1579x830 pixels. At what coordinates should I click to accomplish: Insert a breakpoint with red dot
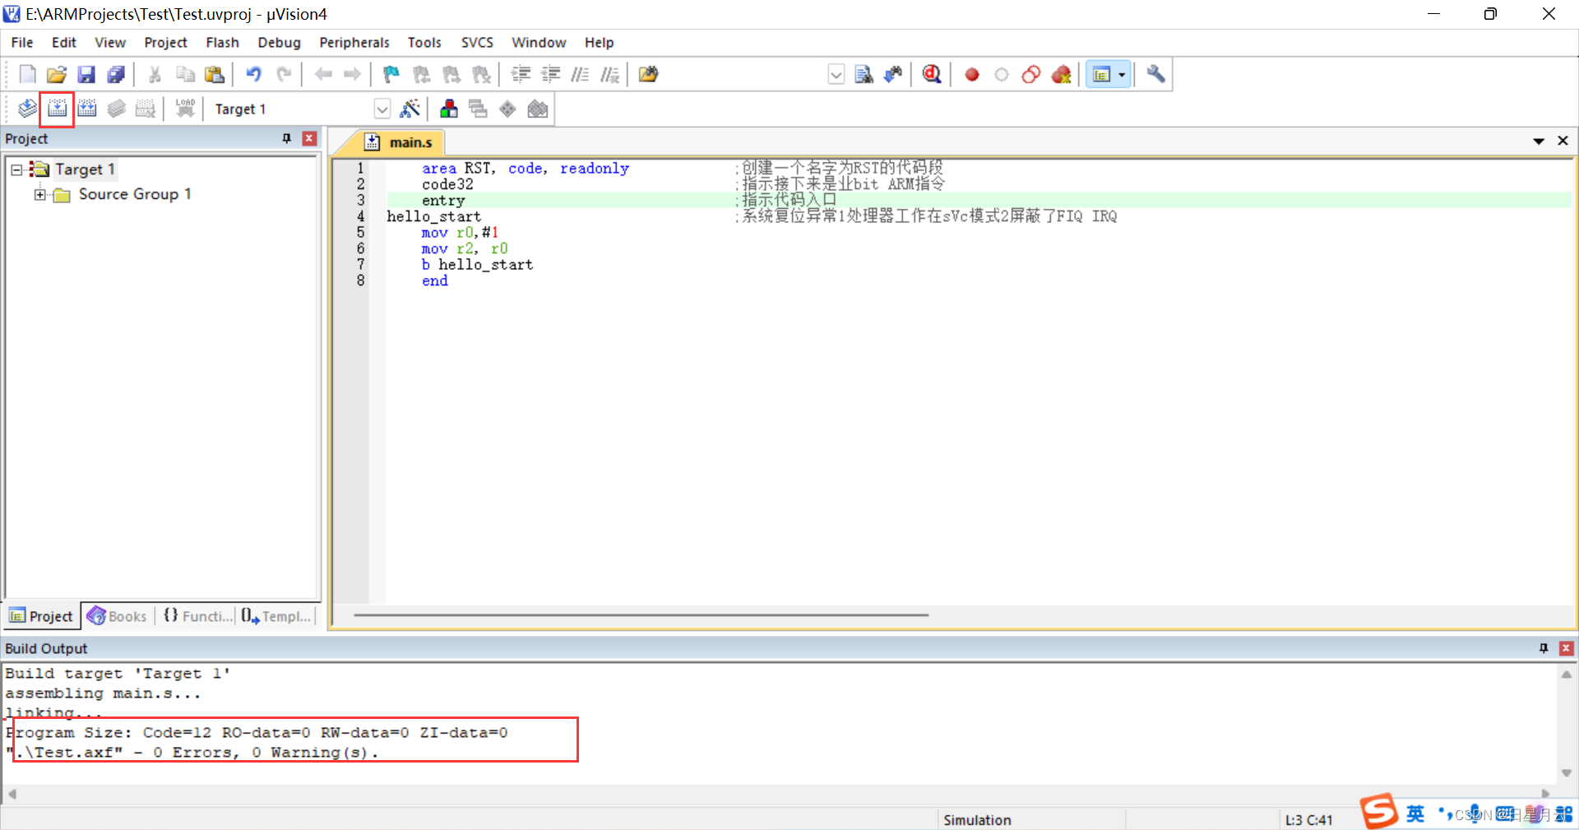pyautogui.click(x=972, y=75)
